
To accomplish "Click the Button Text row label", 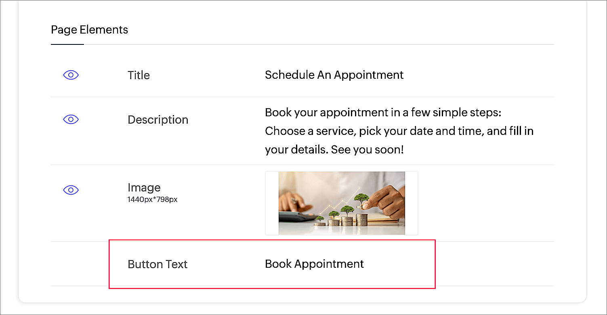I will click(x=158, y=265).
